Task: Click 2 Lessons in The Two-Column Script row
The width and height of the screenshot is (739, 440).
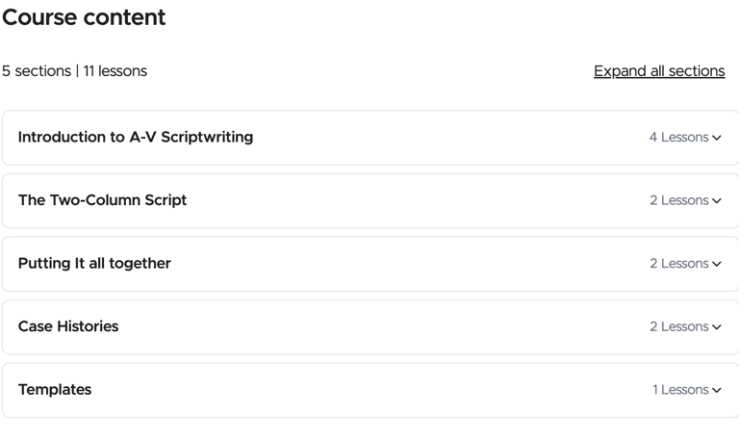Action: coord(678,200)
